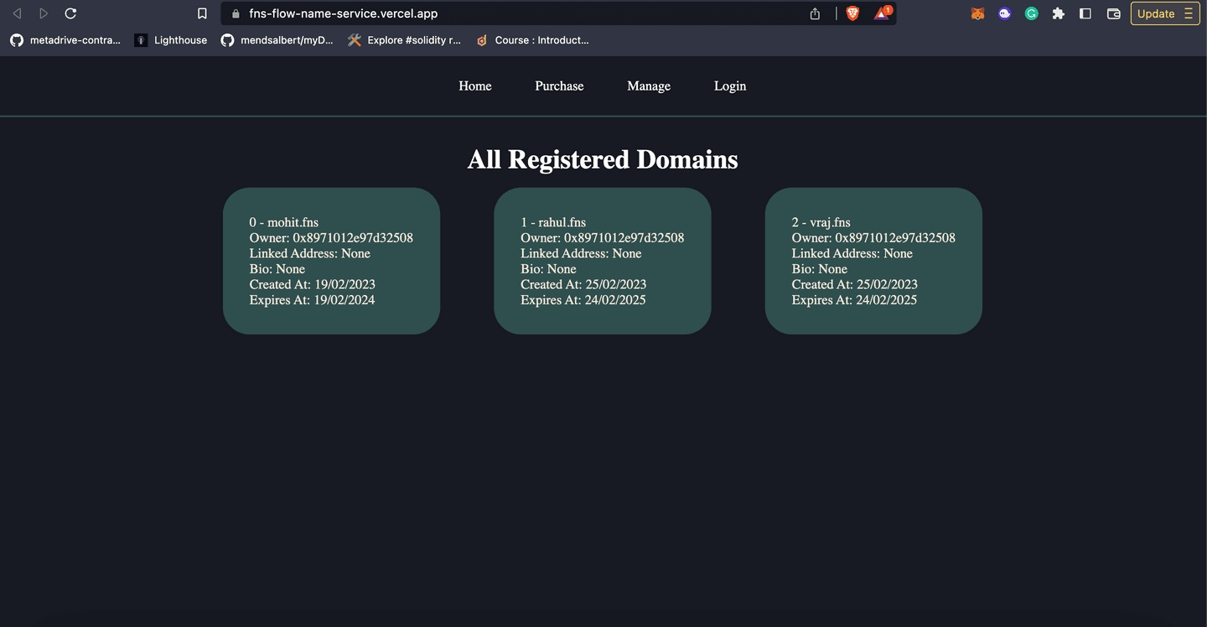Reload the page with the refresh icon
Viewport: 1207px width, 627px height.
click(x=70, y=13)
